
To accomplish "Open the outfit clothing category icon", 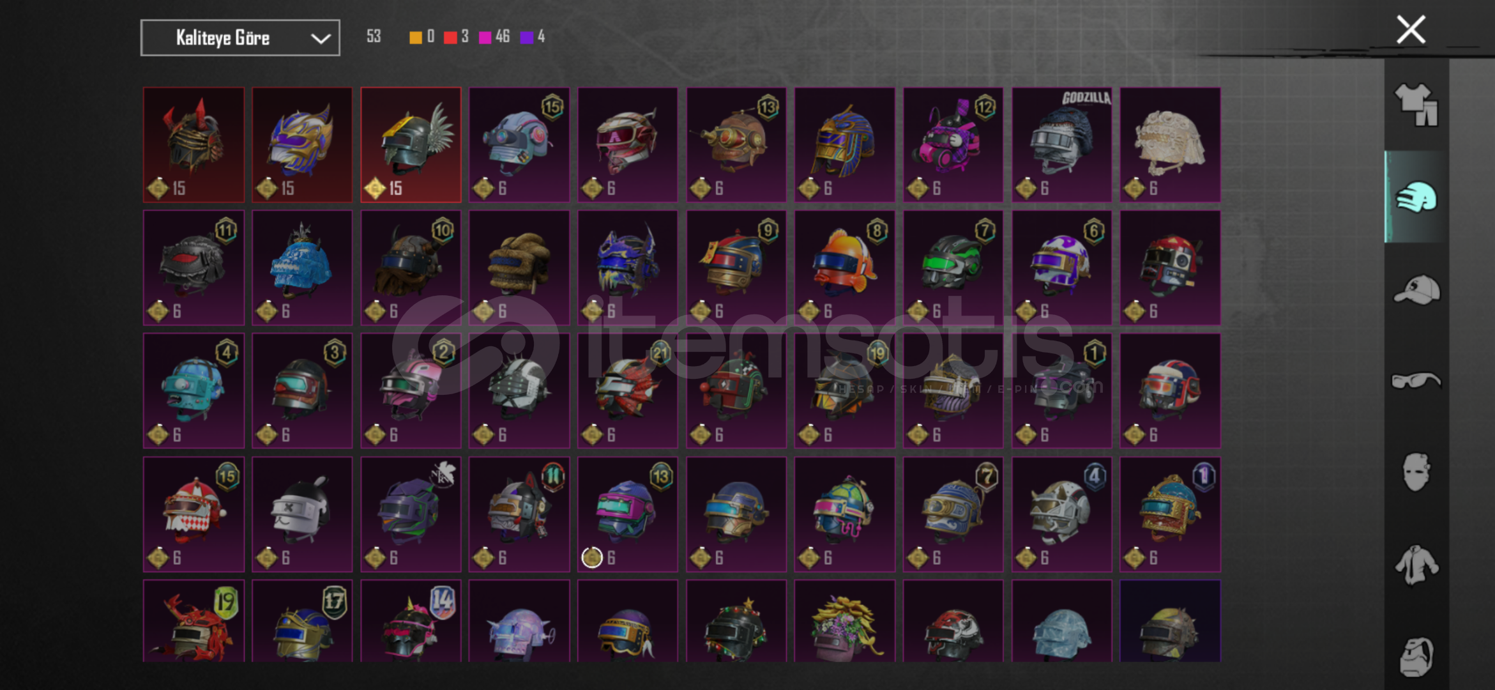I will 1416,105.
